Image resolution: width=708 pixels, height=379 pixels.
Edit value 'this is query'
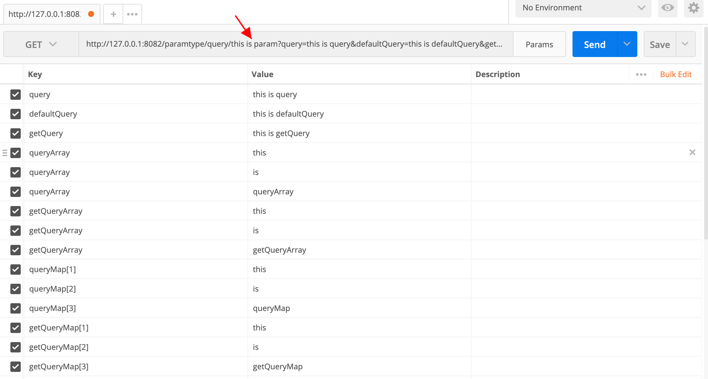coord(359,94)
